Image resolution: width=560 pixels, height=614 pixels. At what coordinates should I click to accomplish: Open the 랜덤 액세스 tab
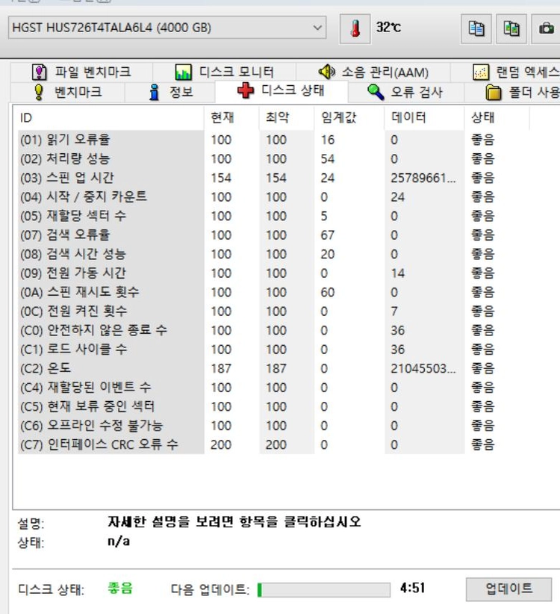[x=505, y=72]
